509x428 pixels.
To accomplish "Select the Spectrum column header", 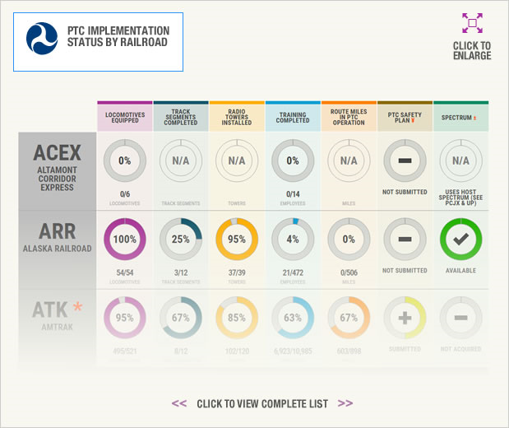I will point(460,116).
